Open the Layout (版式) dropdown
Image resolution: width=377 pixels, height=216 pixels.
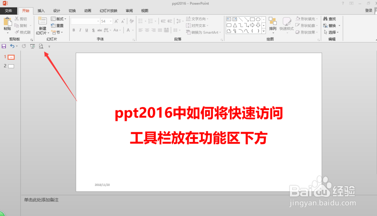point(59,19)
